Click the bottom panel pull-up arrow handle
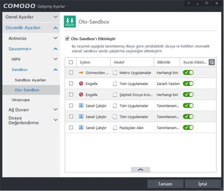Viewport: 224px width, 191px height. [x=140, y=169]
